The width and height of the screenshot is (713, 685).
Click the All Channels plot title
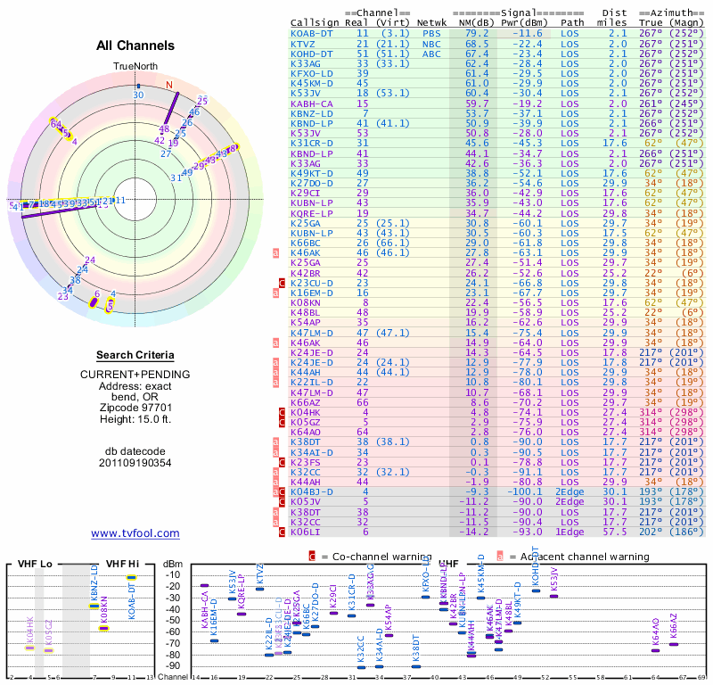[135, 45]
